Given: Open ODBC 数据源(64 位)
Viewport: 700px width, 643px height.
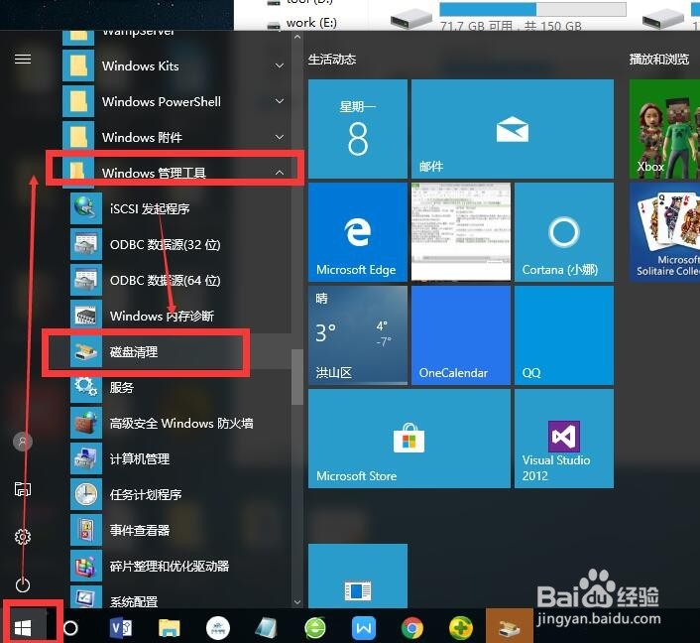Looking at the screenshot, I should (178, 280).
